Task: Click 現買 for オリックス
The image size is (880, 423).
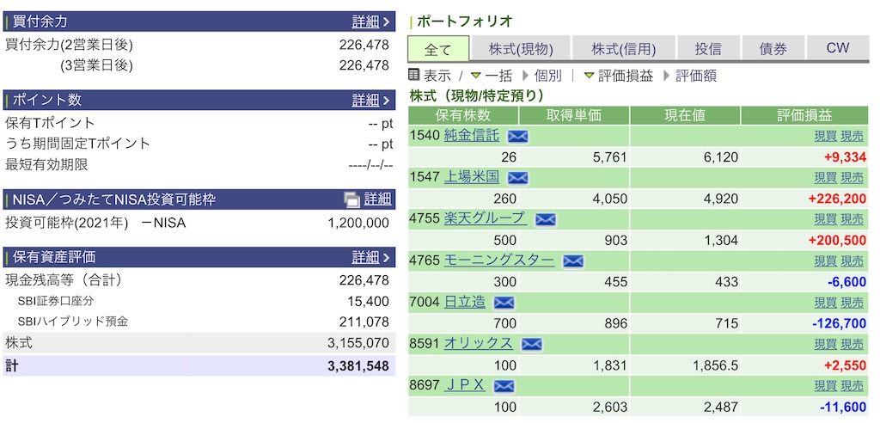Action: tap(825, 345)
